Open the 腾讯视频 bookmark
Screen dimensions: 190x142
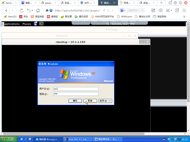click(81, 16)
